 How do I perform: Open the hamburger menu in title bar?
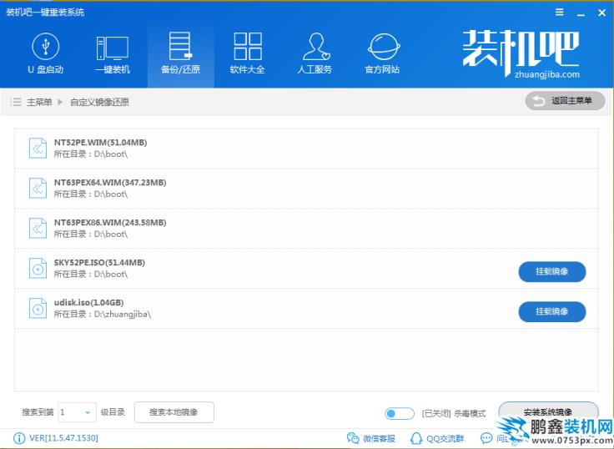(560, 13)
